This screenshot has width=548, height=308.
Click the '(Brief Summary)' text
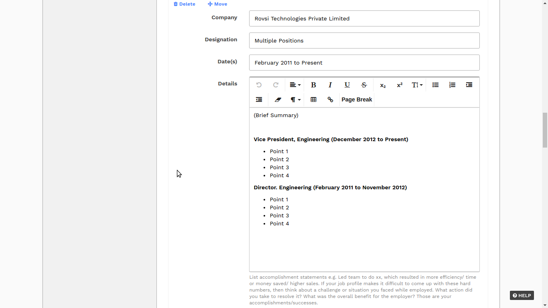[x=276, y=115]
